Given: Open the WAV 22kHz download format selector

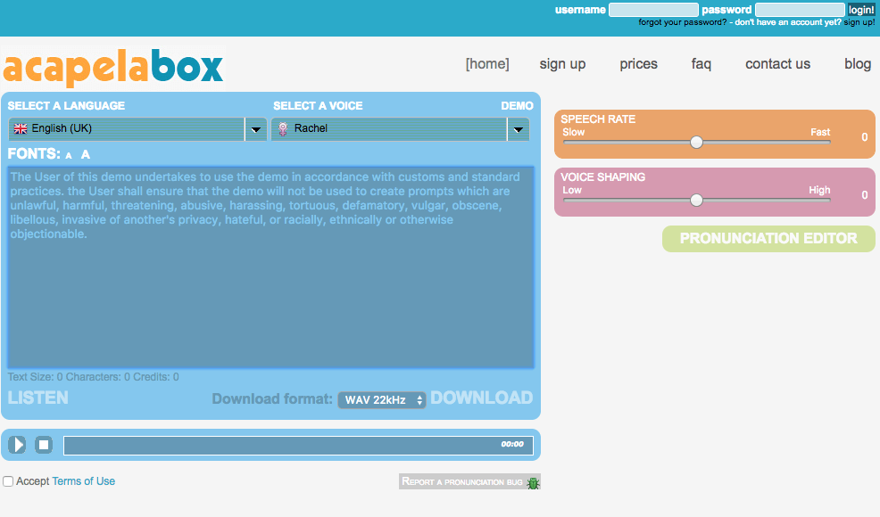Looking at the screenshot, I should pyautogui.click(x=382, y=400).
